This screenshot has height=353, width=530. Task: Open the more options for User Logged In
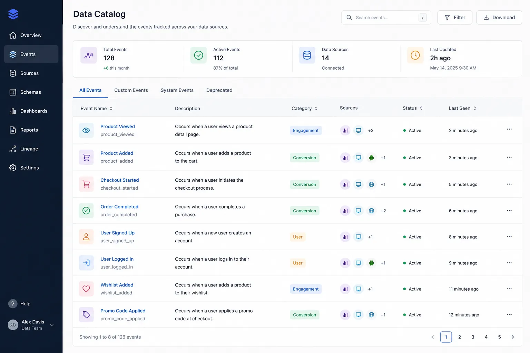509,263
